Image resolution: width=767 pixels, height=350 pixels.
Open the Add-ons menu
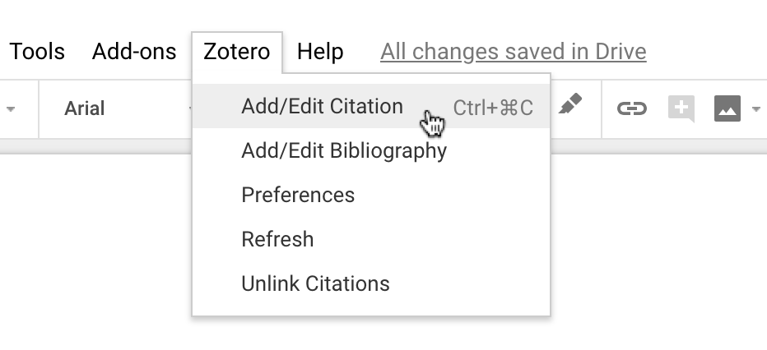pyautogui.click(x=134, y=52)
